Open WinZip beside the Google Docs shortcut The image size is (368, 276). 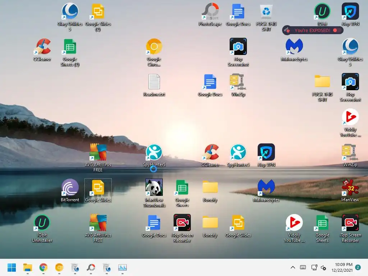[x=238, y=85]
